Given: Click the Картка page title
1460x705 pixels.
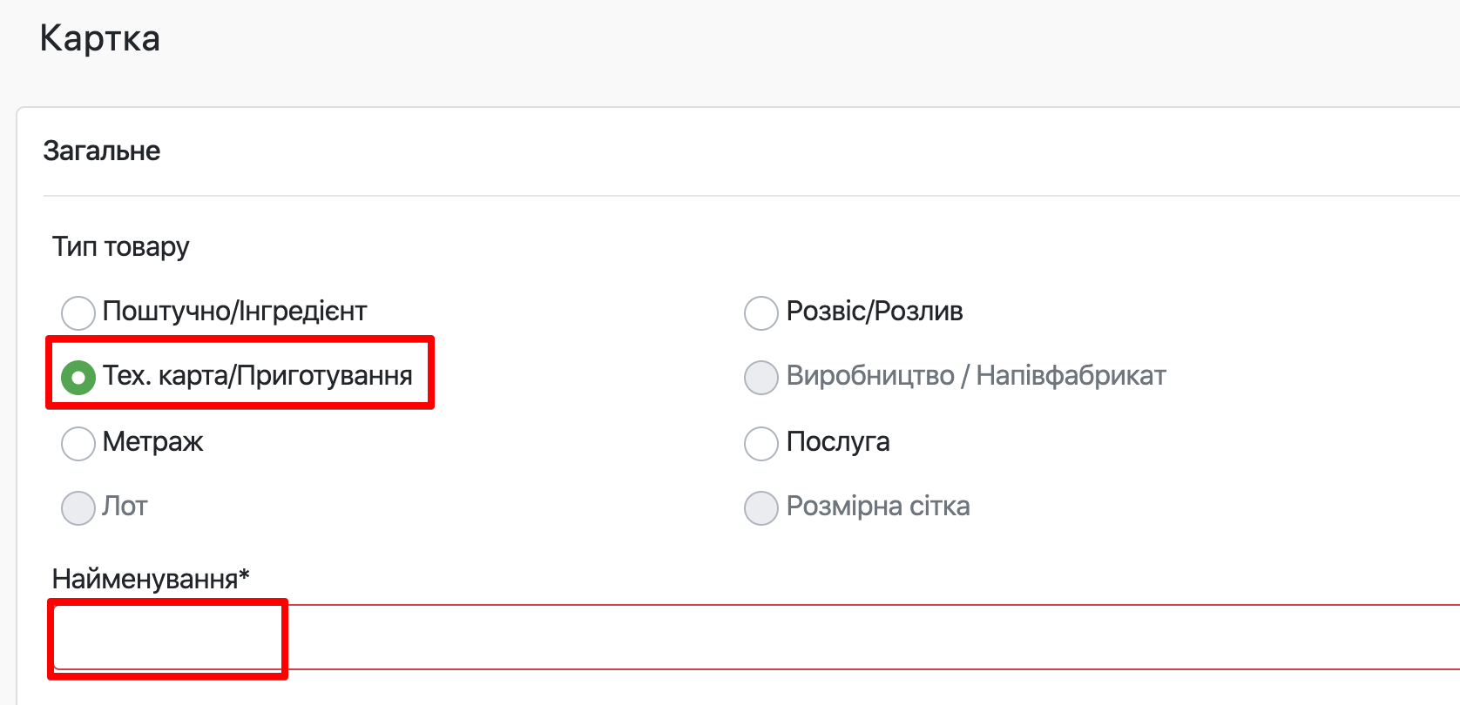Looking at the screenshot, I should (x=100, y=38).
